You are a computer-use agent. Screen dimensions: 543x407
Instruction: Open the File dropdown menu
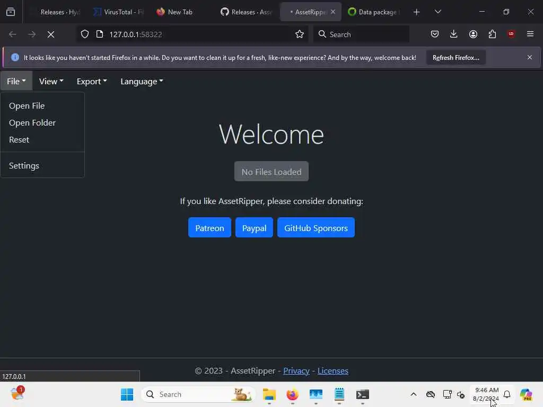pos(16,81)
